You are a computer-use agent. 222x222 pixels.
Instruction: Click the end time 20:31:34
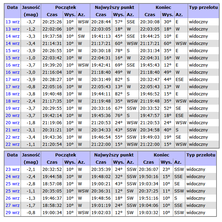150,51
